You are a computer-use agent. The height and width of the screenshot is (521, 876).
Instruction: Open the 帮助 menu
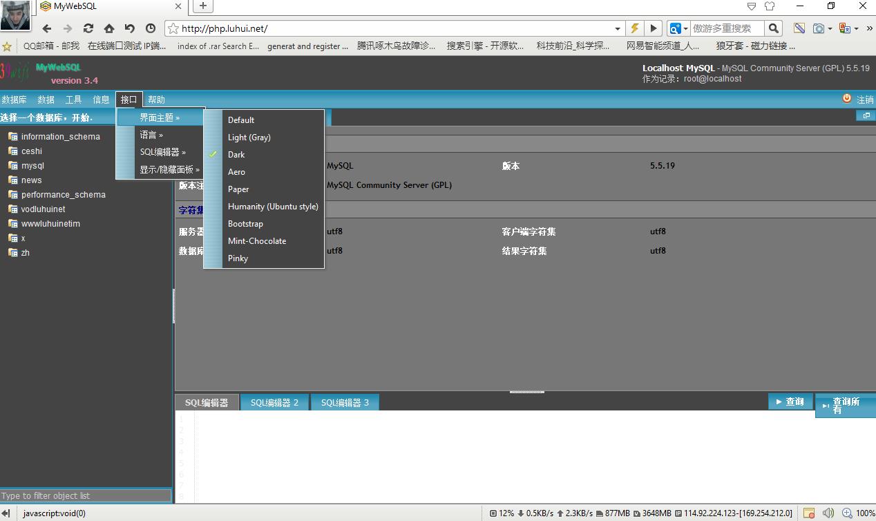point(157,100)
